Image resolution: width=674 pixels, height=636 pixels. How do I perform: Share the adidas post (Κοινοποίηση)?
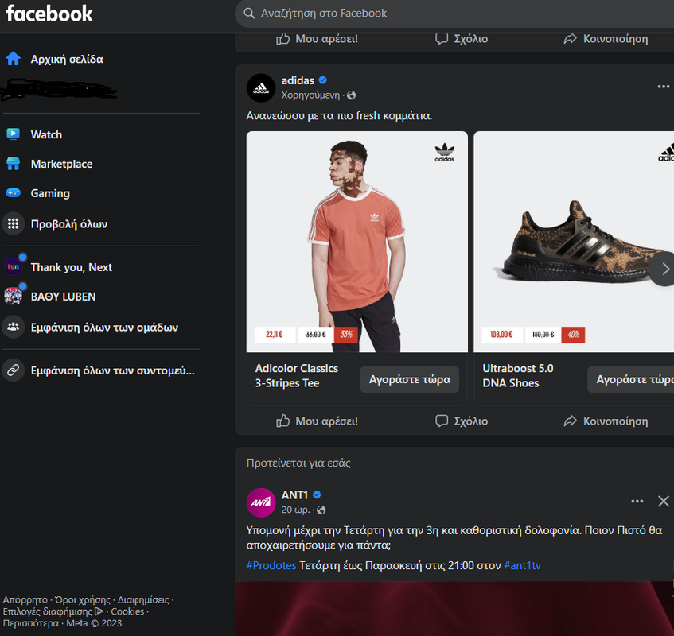pos(606,421)
